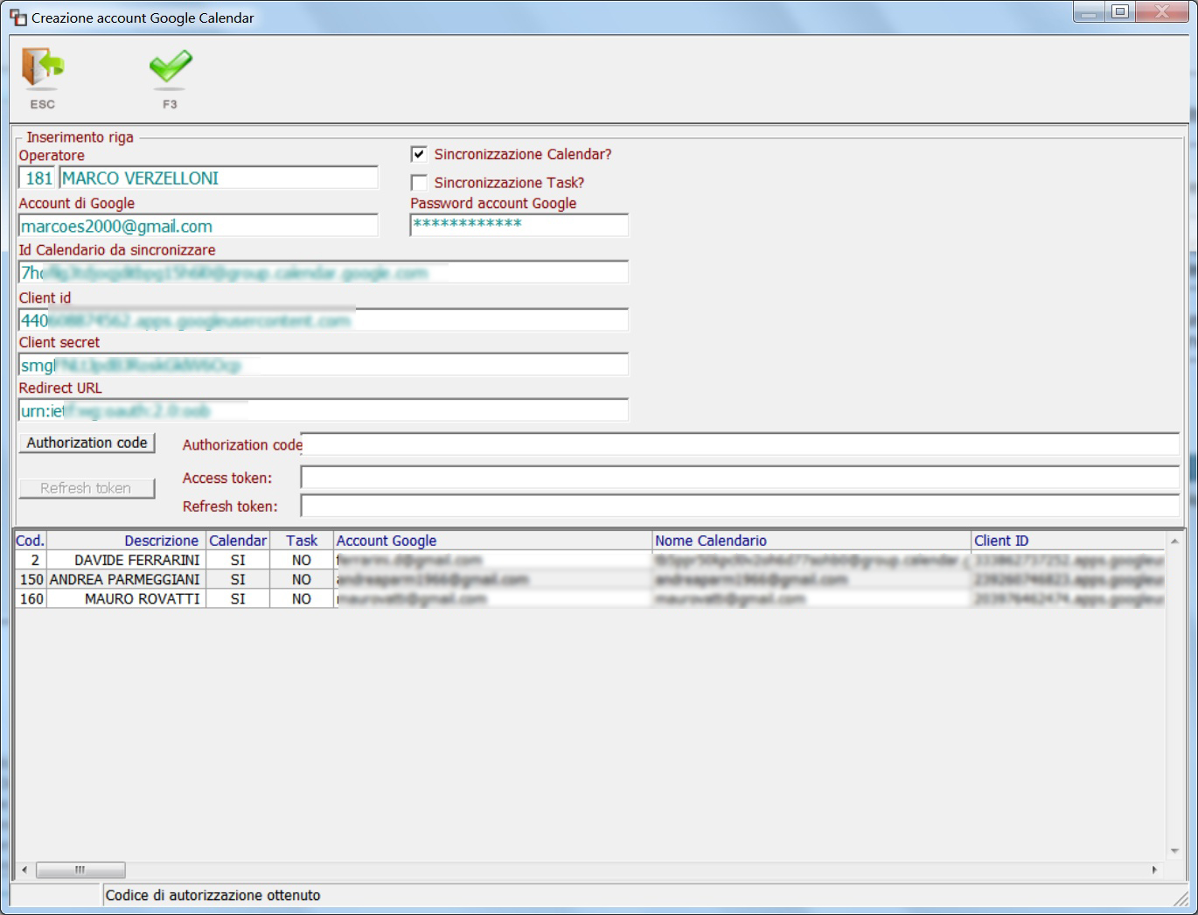Uncheck Sincronizzazione Calendar checkbox
Image resolution: width=1198 pixels, height=915 pixels.
419,154
